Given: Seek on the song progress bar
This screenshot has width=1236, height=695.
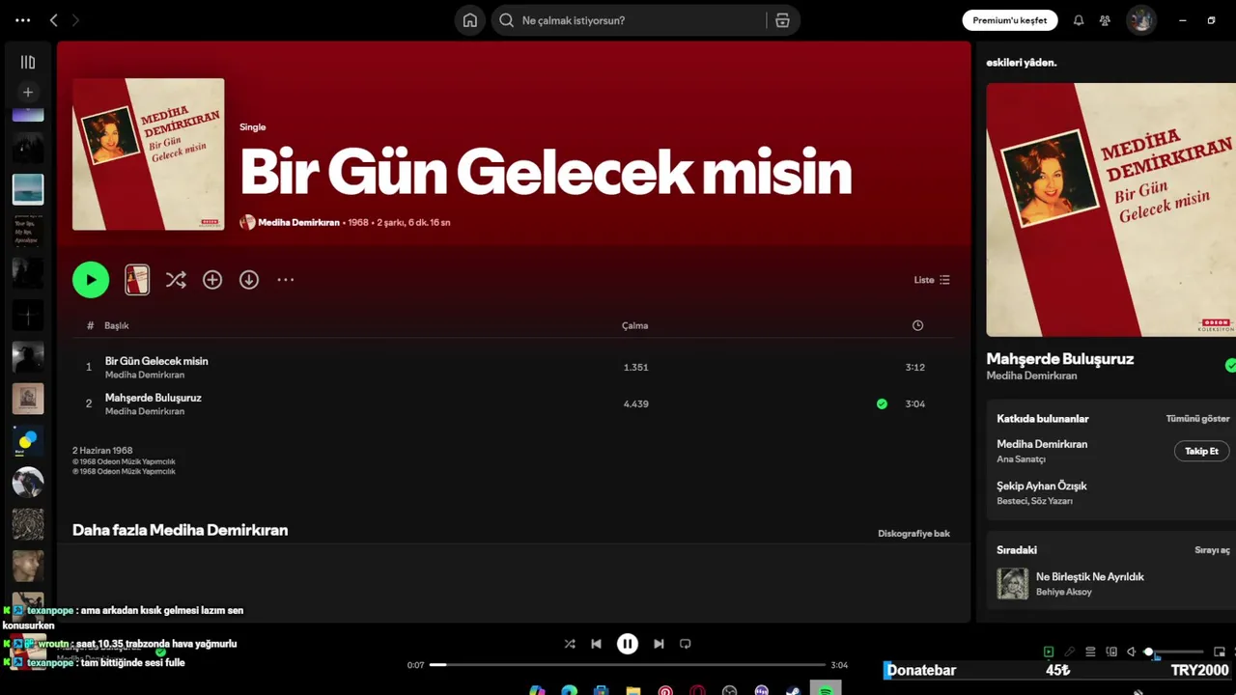Looking at the screenshot, I should (x=628, y=665).
